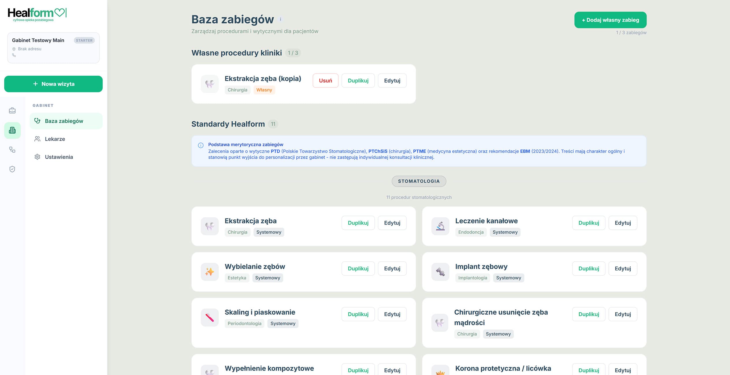Click the sparkles icon for Wybielanie zębów
730x375 pixels.
pyautogui.click(x=210, y=272)
